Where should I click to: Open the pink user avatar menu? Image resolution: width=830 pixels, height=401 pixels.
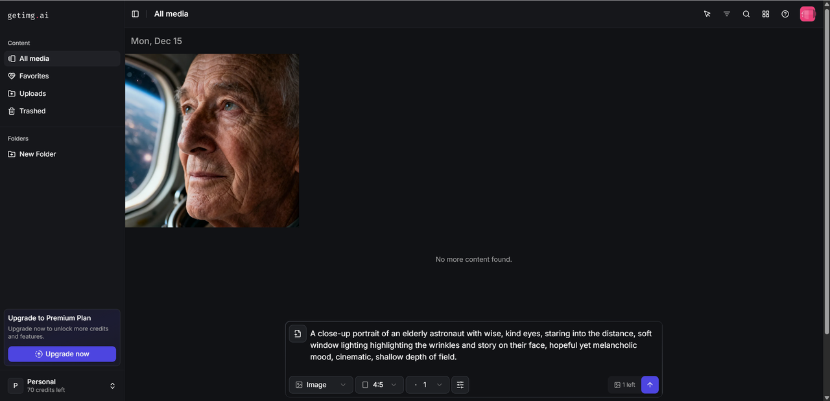(807, 14)
